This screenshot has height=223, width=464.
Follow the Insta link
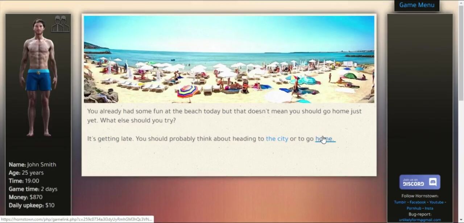429,208
